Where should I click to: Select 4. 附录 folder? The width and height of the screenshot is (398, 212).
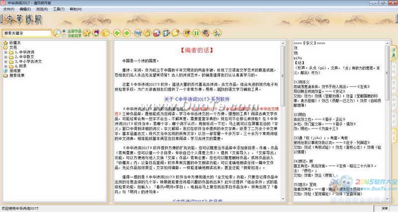(x=20, y=66)
